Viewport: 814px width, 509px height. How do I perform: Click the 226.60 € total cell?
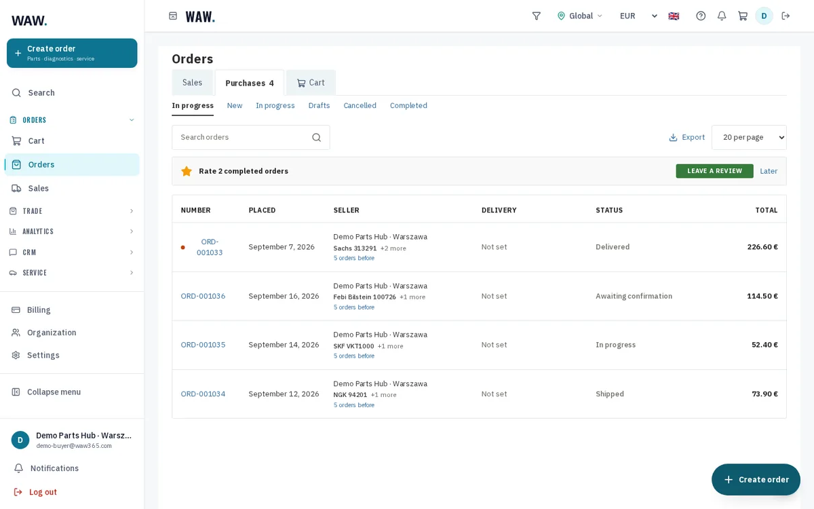pyautogui.click(x=762, y=247)
